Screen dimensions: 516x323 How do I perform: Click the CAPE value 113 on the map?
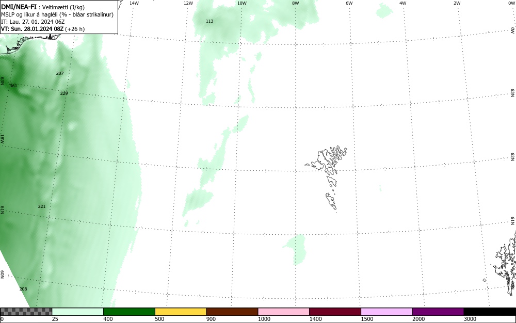(x=209, y=21)
